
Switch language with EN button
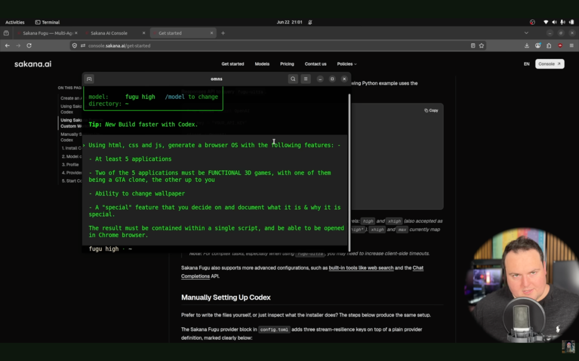[x=526, y=64]
